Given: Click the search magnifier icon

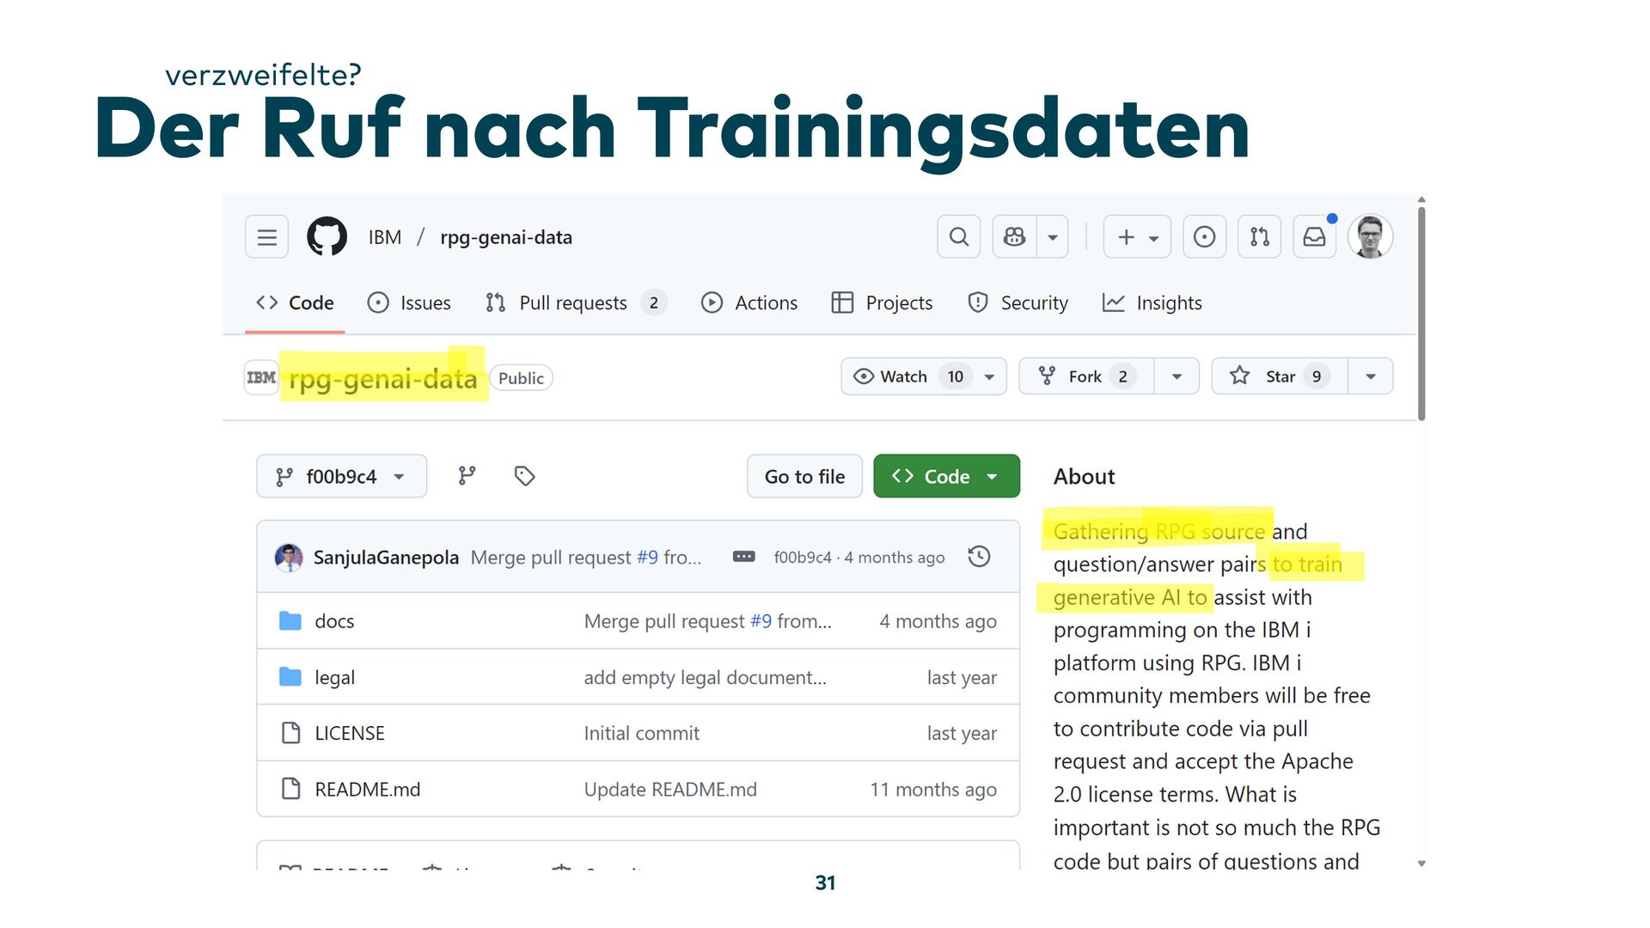Looking at the screenshot, I should (x=958, y=237).
